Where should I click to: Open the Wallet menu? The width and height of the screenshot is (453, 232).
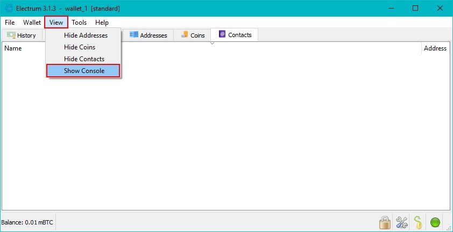point(32,23)
